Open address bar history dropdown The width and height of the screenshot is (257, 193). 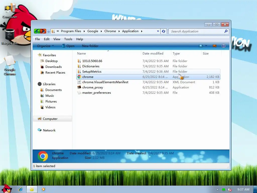click(x=158, y=31)
